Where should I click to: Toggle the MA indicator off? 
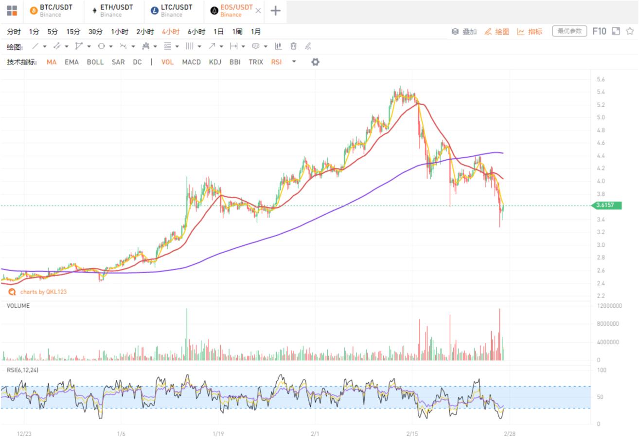tap(52, 62)
